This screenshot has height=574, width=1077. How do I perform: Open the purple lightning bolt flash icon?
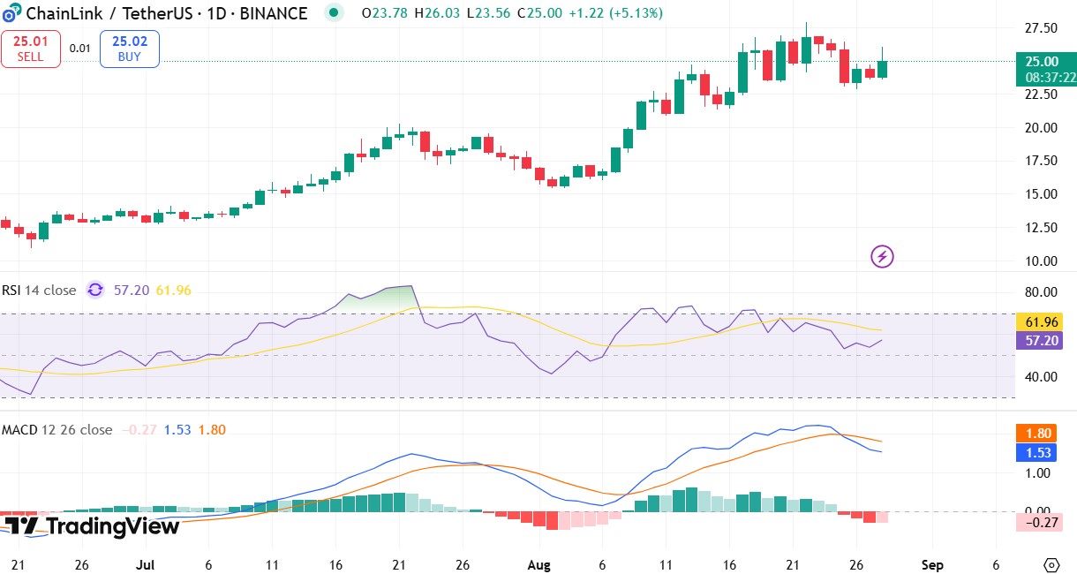tap(883, 257)
